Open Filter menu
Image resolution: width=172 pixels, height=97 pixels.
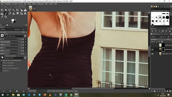click(46, 4)
